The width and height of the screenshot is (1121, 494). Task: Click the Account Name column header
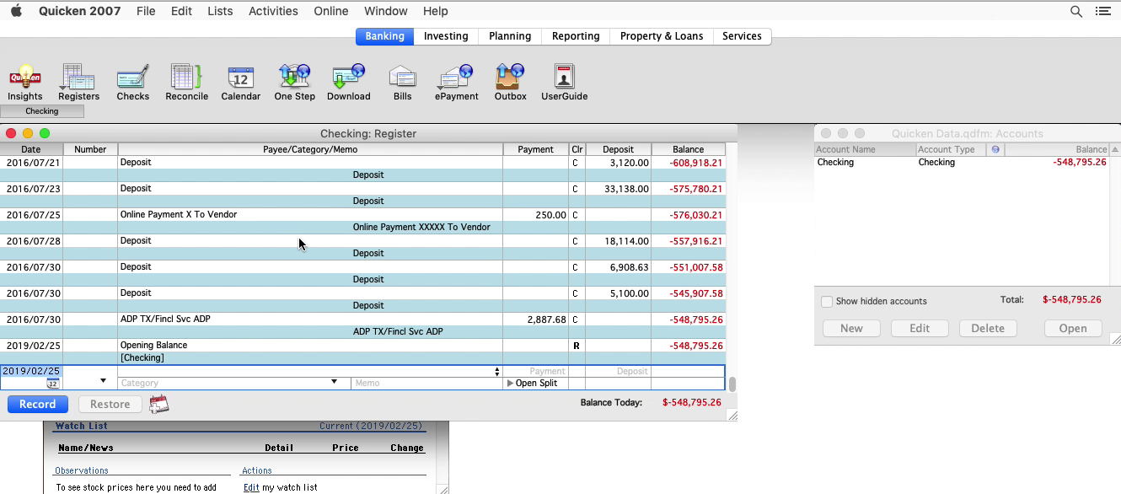coord(865,149)
